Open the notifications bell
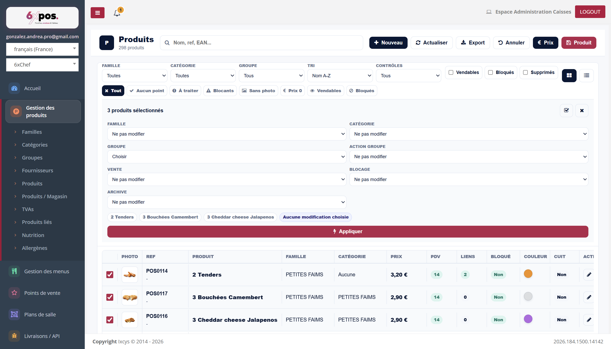 point(117,13)
